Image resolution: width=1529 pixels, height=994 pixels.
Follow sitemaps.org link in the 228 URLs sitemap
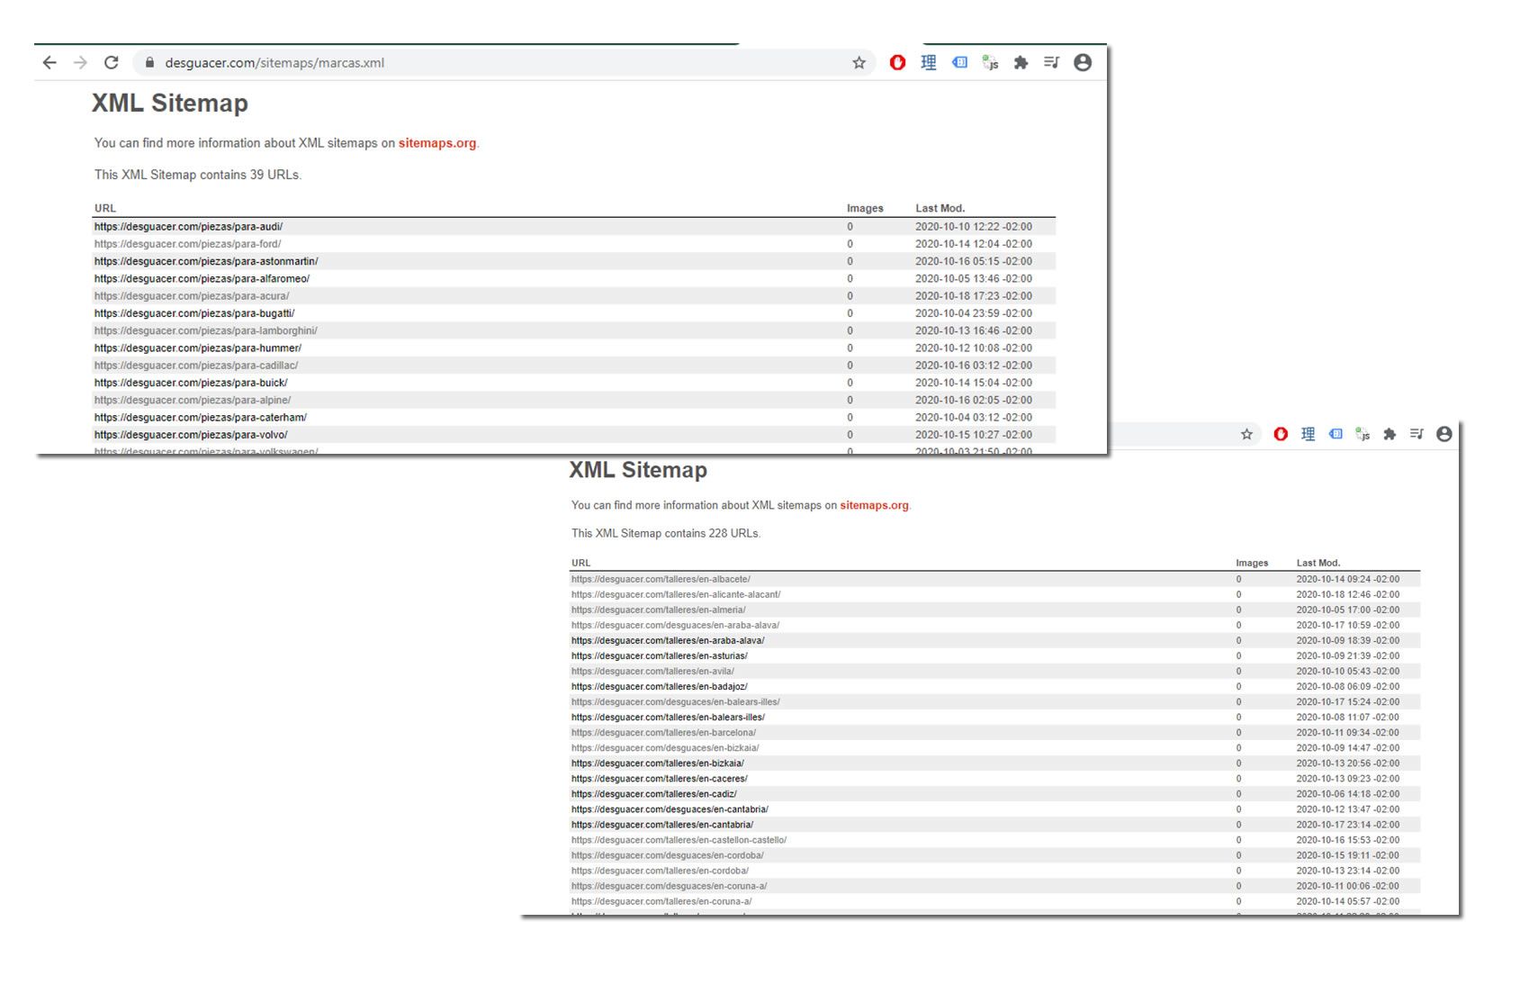click(x=874, y=505)
